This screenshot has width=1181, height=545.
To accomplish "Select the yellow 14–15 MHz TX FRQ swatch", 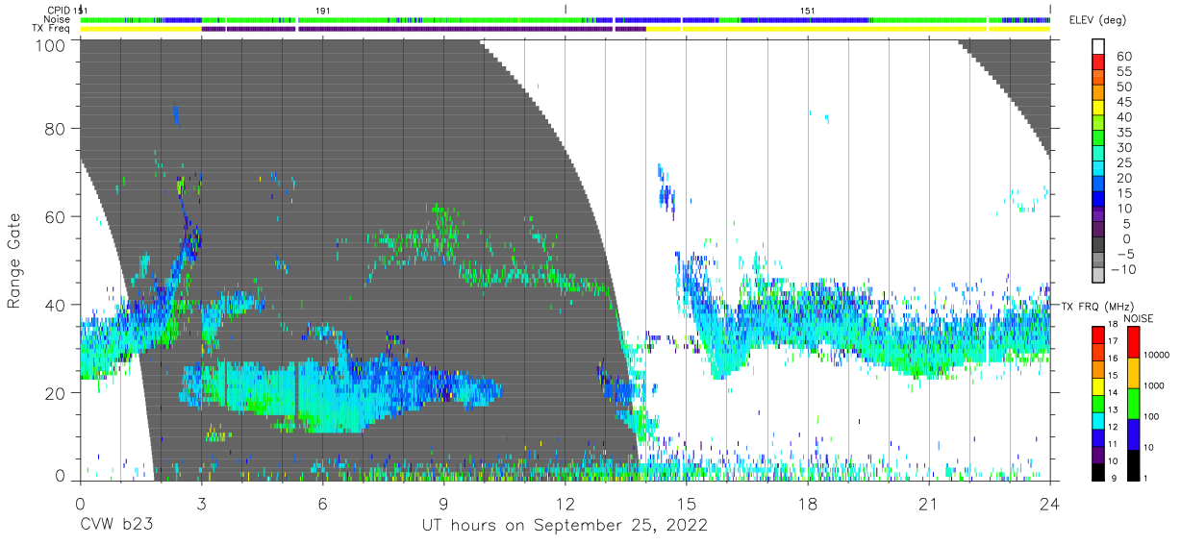I will (x=1097, y=384).
